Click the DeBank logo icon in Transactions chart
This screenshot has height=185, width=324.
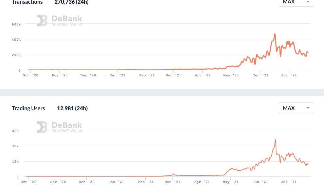click(x=42, y=20)
